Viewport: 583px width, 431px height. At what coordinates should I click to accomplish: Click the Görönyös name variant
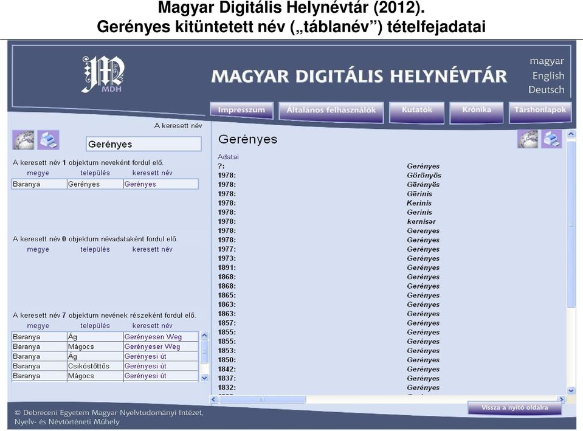(424, 175)
